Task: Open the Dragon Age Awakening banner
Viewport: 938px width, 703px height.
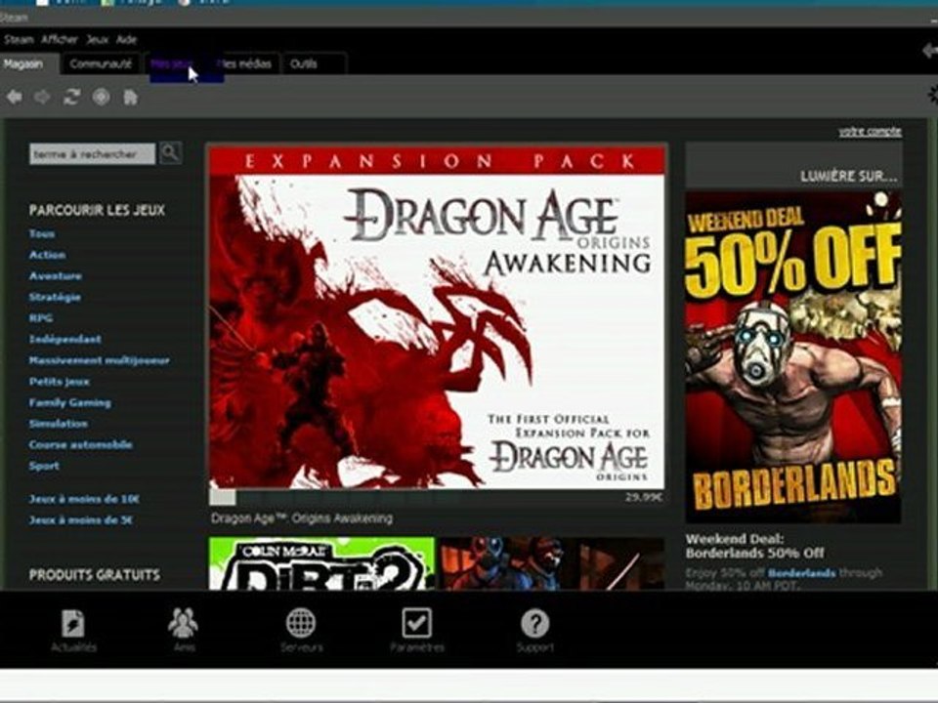Action: coord(437,316)
